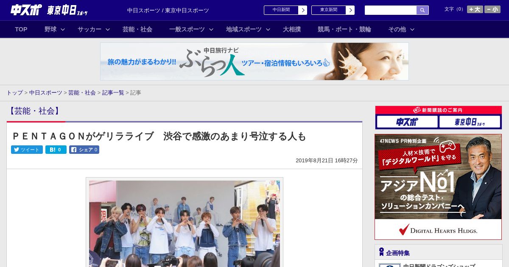Image resolution: width=509 pixels, height=267 pixels.
Task: Click 【芸能・社会】 section heading
Action: click(x=35, y=111)
